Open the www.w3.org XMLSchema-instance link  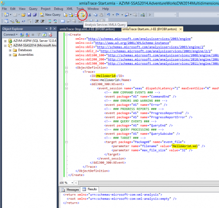(x=132, y=43)
